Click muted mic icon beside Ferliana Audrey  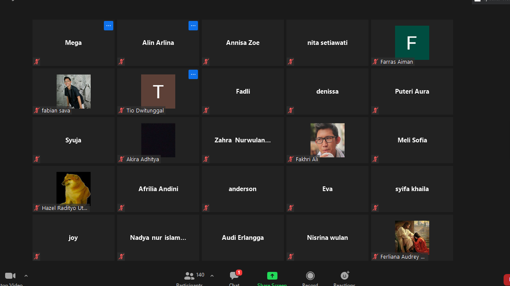point(375,257)
